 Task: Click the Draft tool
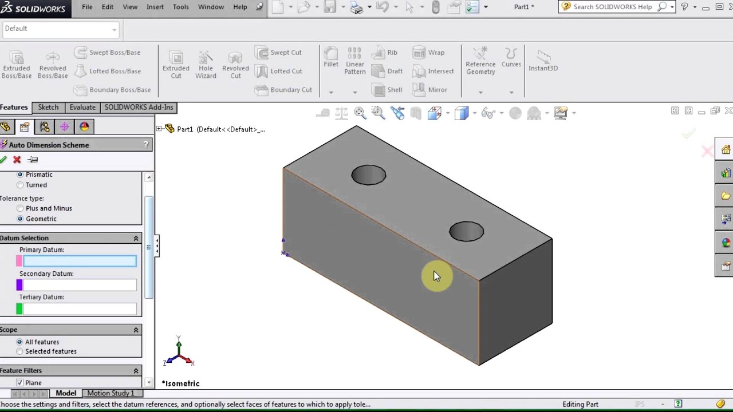[387, 71]
